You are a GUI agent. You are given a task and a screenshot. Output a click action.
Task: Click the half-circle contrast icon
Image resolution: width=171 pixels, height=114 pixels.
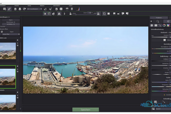(x=152, y=25)
